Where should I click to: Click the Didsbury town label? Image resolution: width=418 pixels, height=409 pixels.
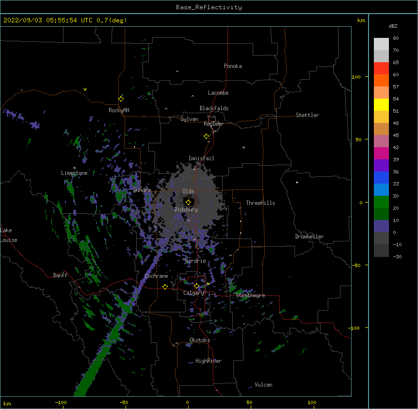point(186,209)
